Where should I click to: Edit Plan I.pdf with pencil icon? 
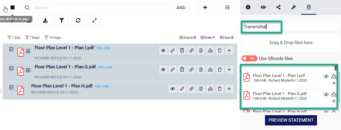tap(173, 50)
